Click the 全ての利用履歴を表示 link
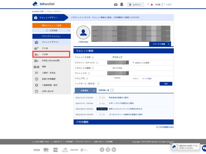Viewport: 206px width, 154px height. click(165, 127)
